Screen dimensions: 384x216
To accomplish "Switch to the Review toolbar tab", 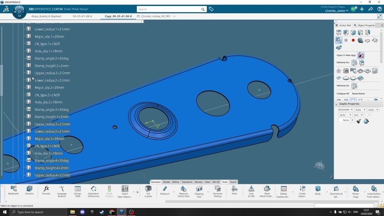I will (x=199, y=182).
